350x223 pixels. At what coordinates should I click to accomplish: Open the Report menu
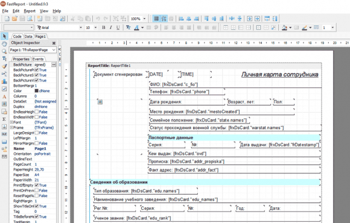30,11
